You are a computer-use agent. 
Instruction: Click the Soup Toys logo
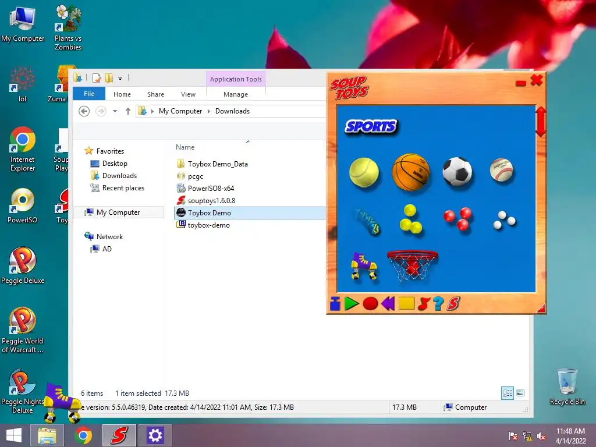click(349, 87)
